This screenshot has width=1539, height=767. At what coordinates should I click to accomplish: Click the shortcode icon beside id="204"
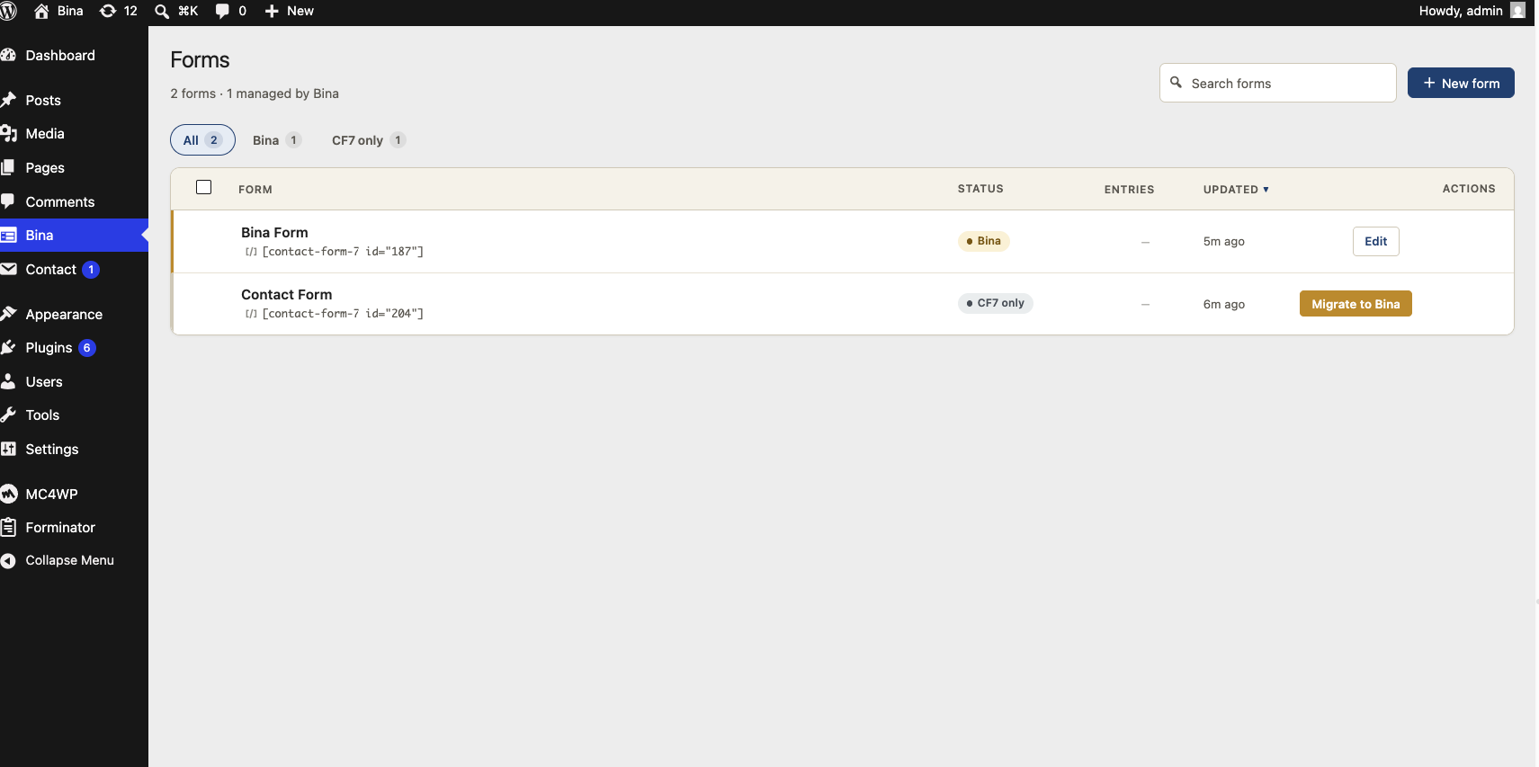(251, 314)
